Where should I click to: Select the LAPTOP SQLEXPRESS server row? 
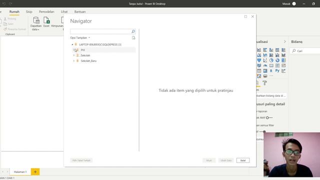tap(103, 44)
